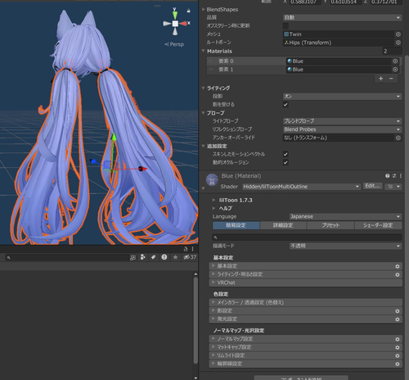Collapse the プローブ section
The height and width of the screenshot is (380, 409).
tap(203, 113)
